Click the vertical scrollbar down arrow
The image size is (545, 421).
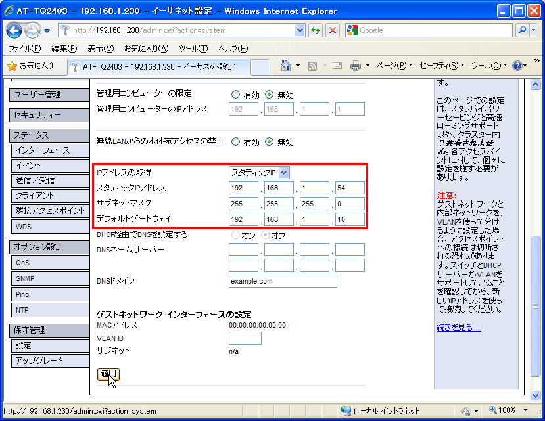pos(535,395)
